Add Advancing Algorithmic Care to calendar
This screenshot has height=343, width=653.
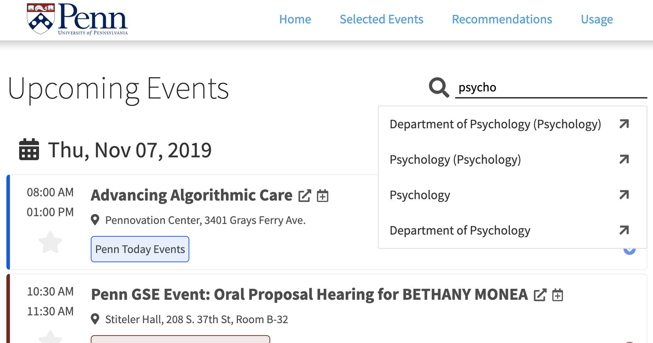[x=323, y=196]
